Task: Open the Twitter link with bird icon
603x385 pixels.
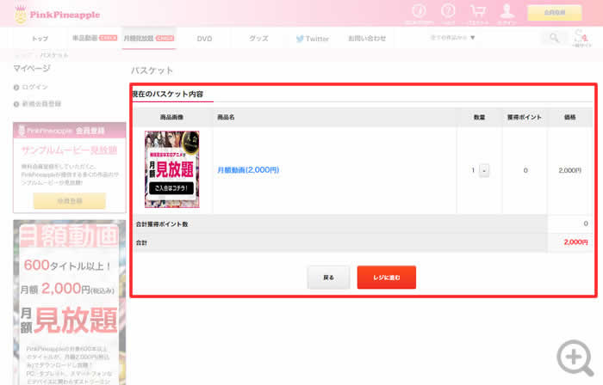Action: (312, 39)
